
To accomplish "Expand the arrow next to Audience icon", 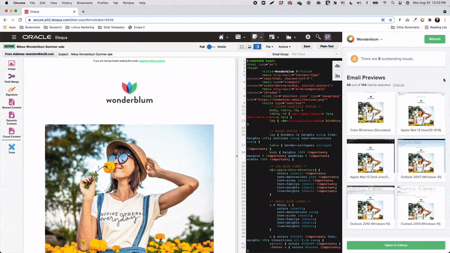I will tap(278, 37).
